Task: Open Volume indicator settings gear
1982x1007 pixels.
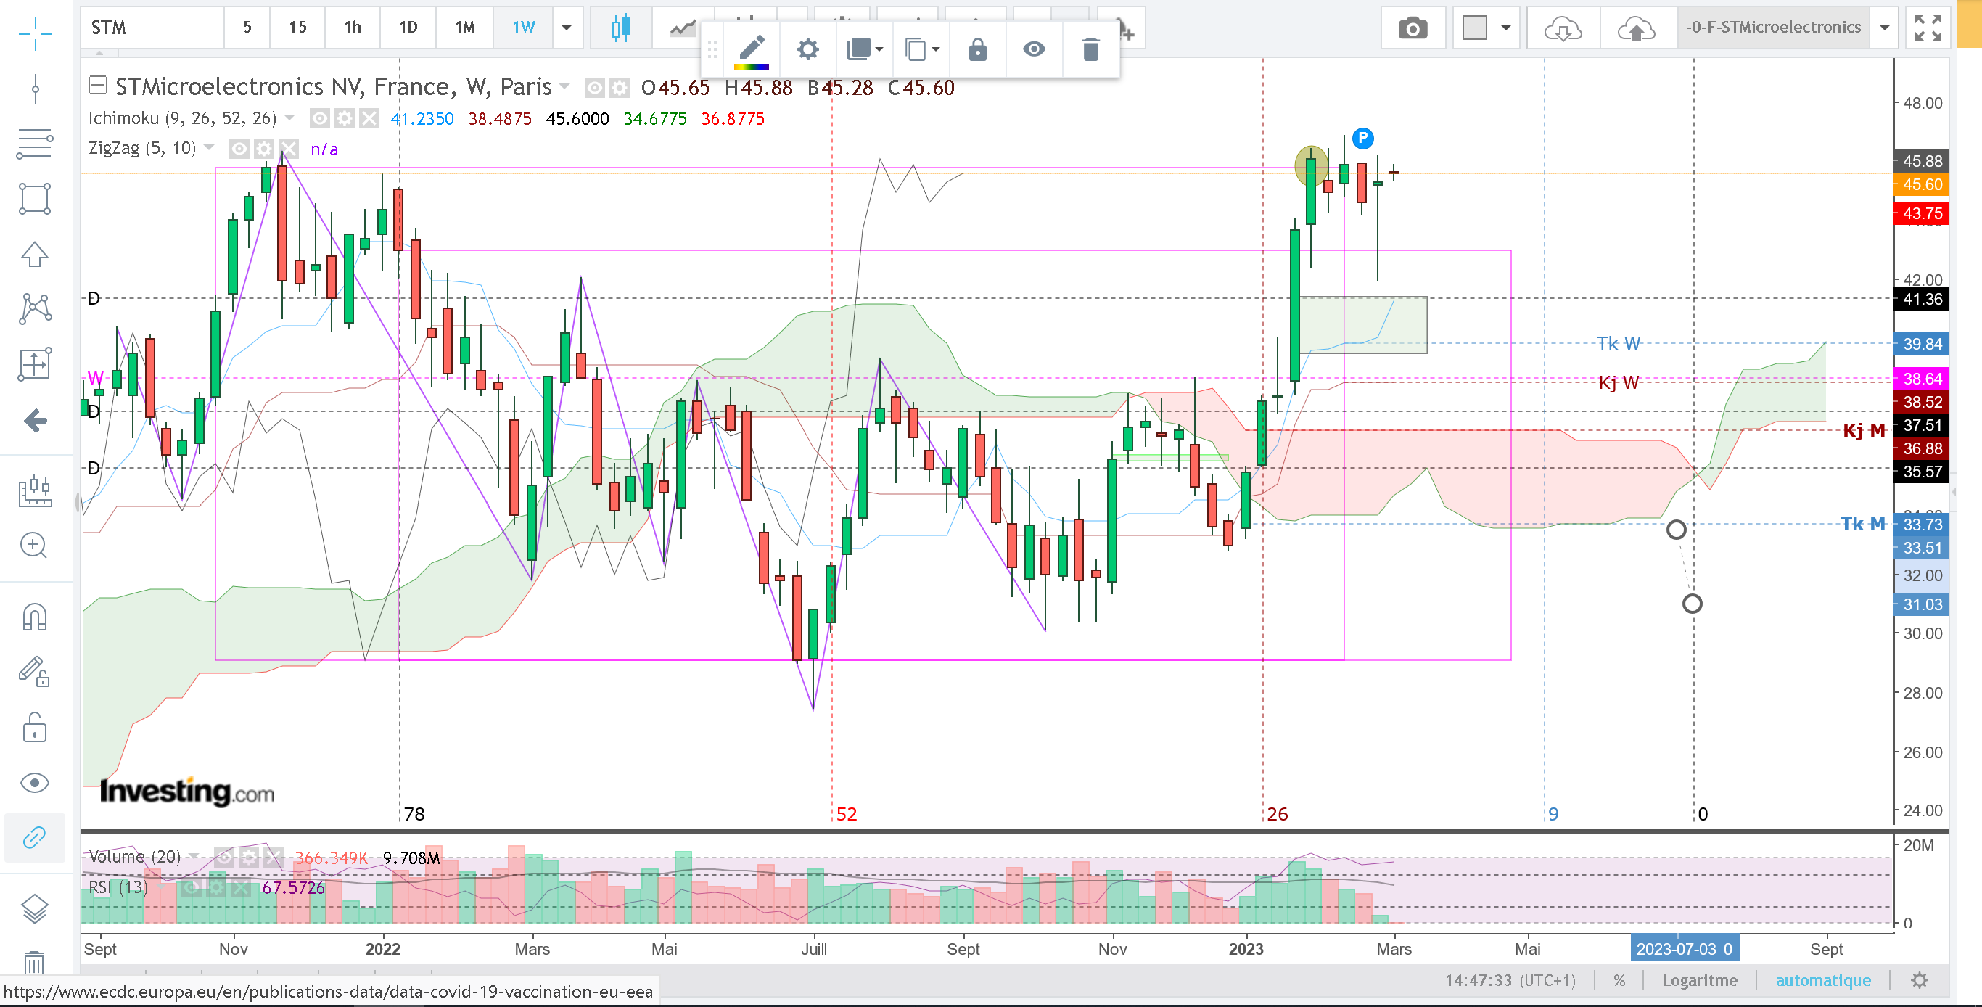Action: pos(249,857)
